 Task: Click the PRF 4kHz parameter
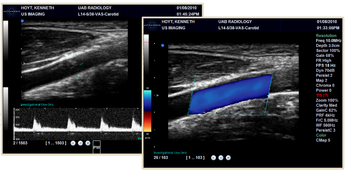pos(325,115)
